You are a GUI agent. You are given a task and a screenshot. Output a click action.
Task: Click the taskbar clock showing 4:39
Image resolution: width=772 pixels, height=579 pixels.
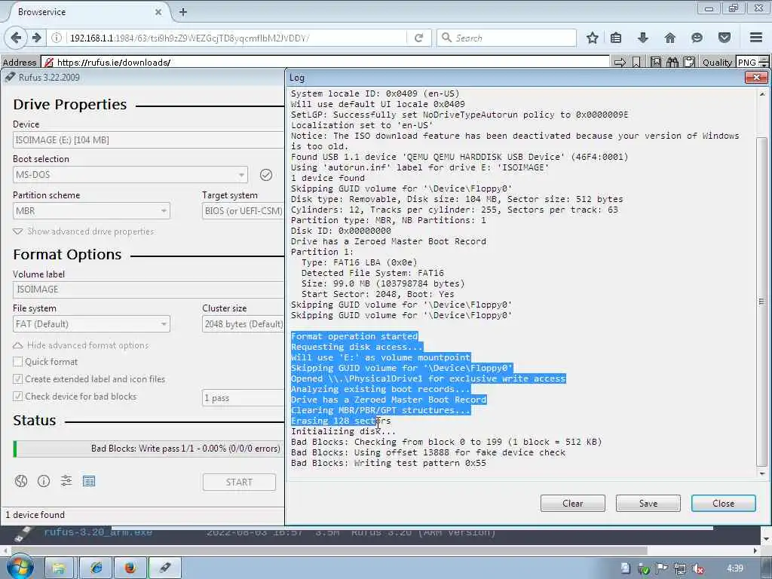click(x=734, y=568)
